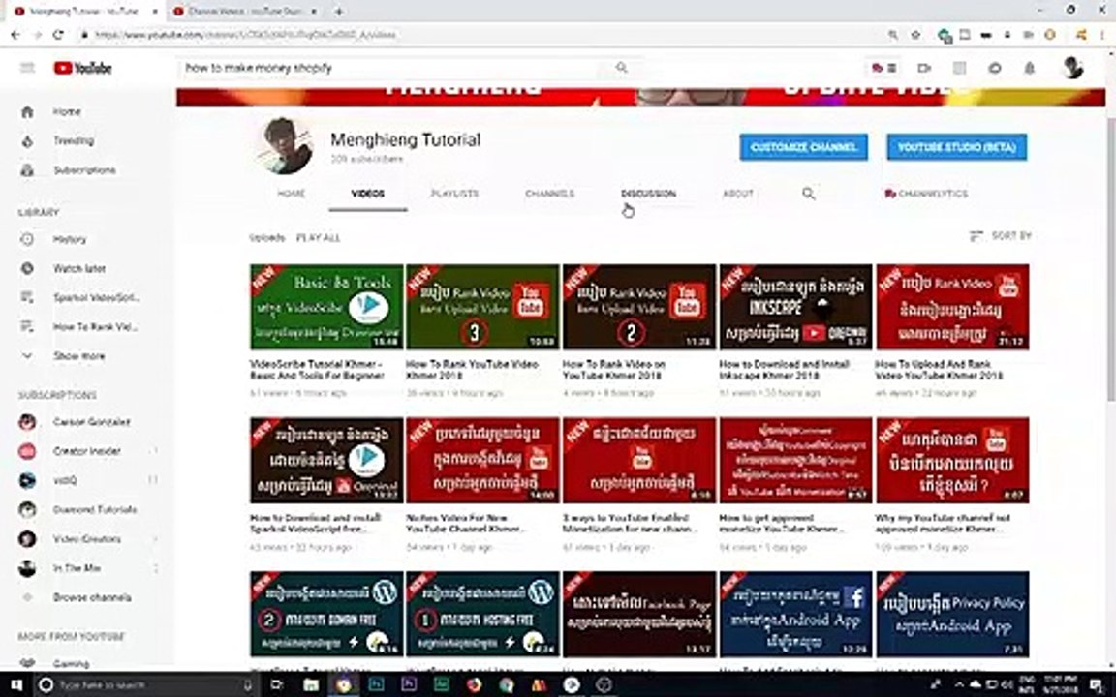
Task: Click the Windows taskbar search box
Action: coord(144,684)
